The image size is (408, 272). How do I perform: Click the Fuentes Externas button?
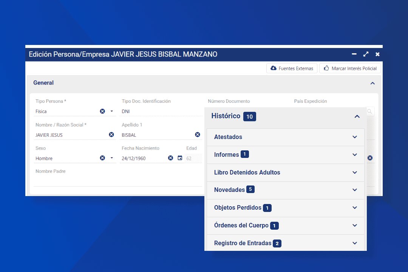[x=292, y=68]
